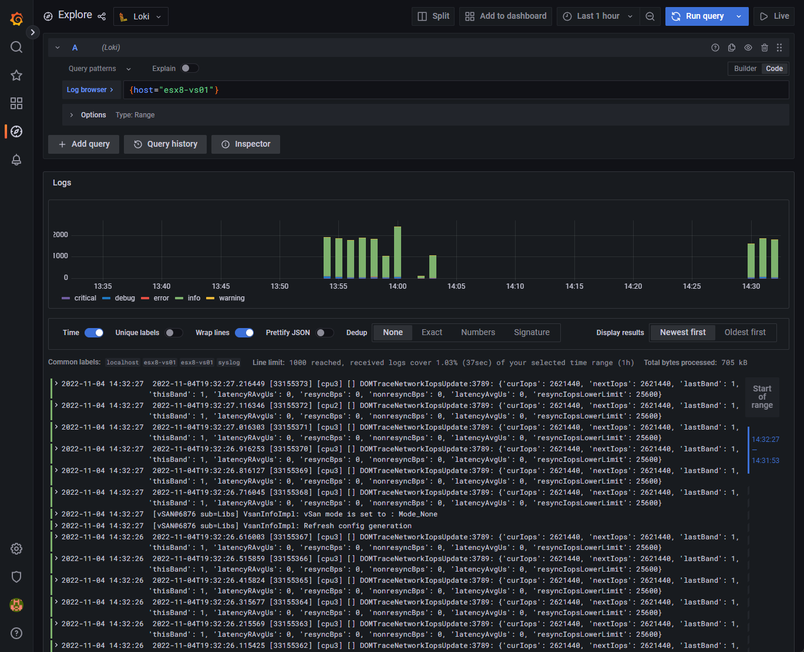Open Query history
The image size is (804, 652).
[165, 144]
